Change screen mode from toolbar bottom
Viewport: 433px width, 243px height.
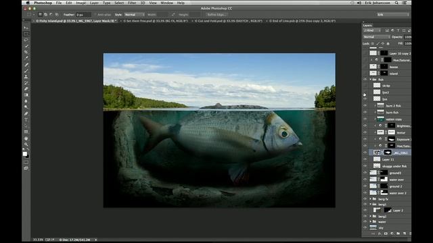26,168
